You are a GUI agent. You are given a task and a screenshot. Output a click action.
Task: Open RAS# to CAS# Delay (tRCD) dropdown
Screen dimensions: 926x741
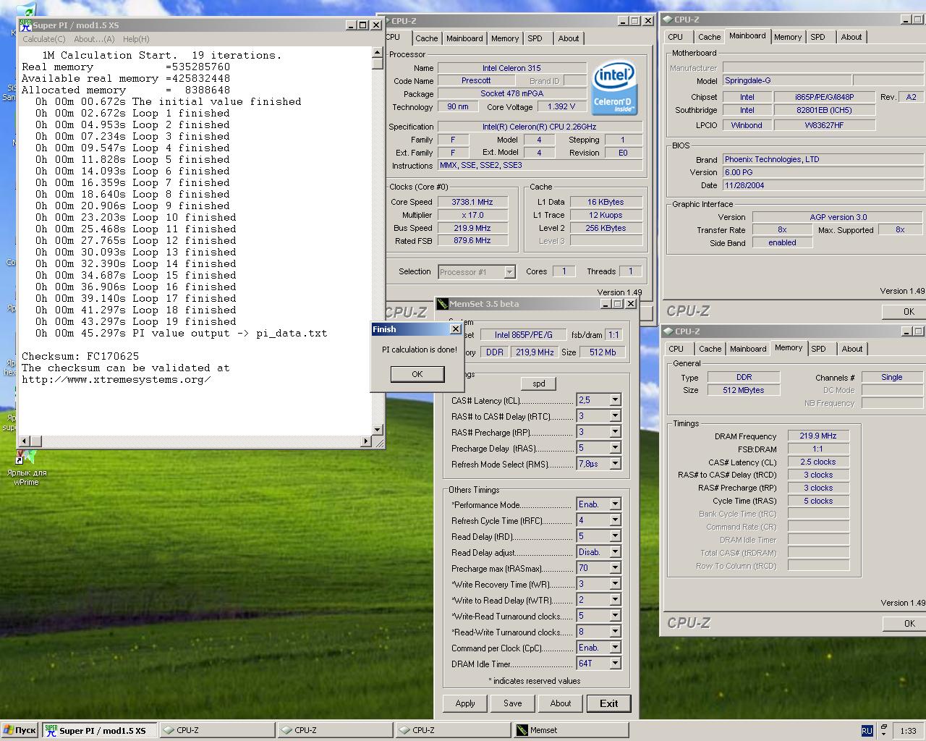point(615,416)
